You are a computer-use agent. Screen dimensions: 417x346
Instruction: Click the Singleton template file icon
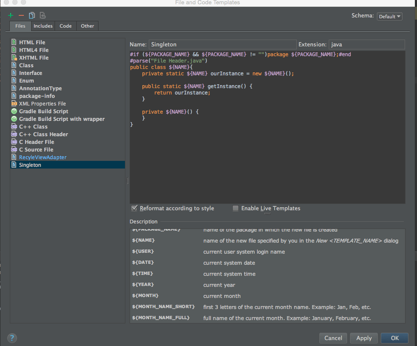pos(14,165)
